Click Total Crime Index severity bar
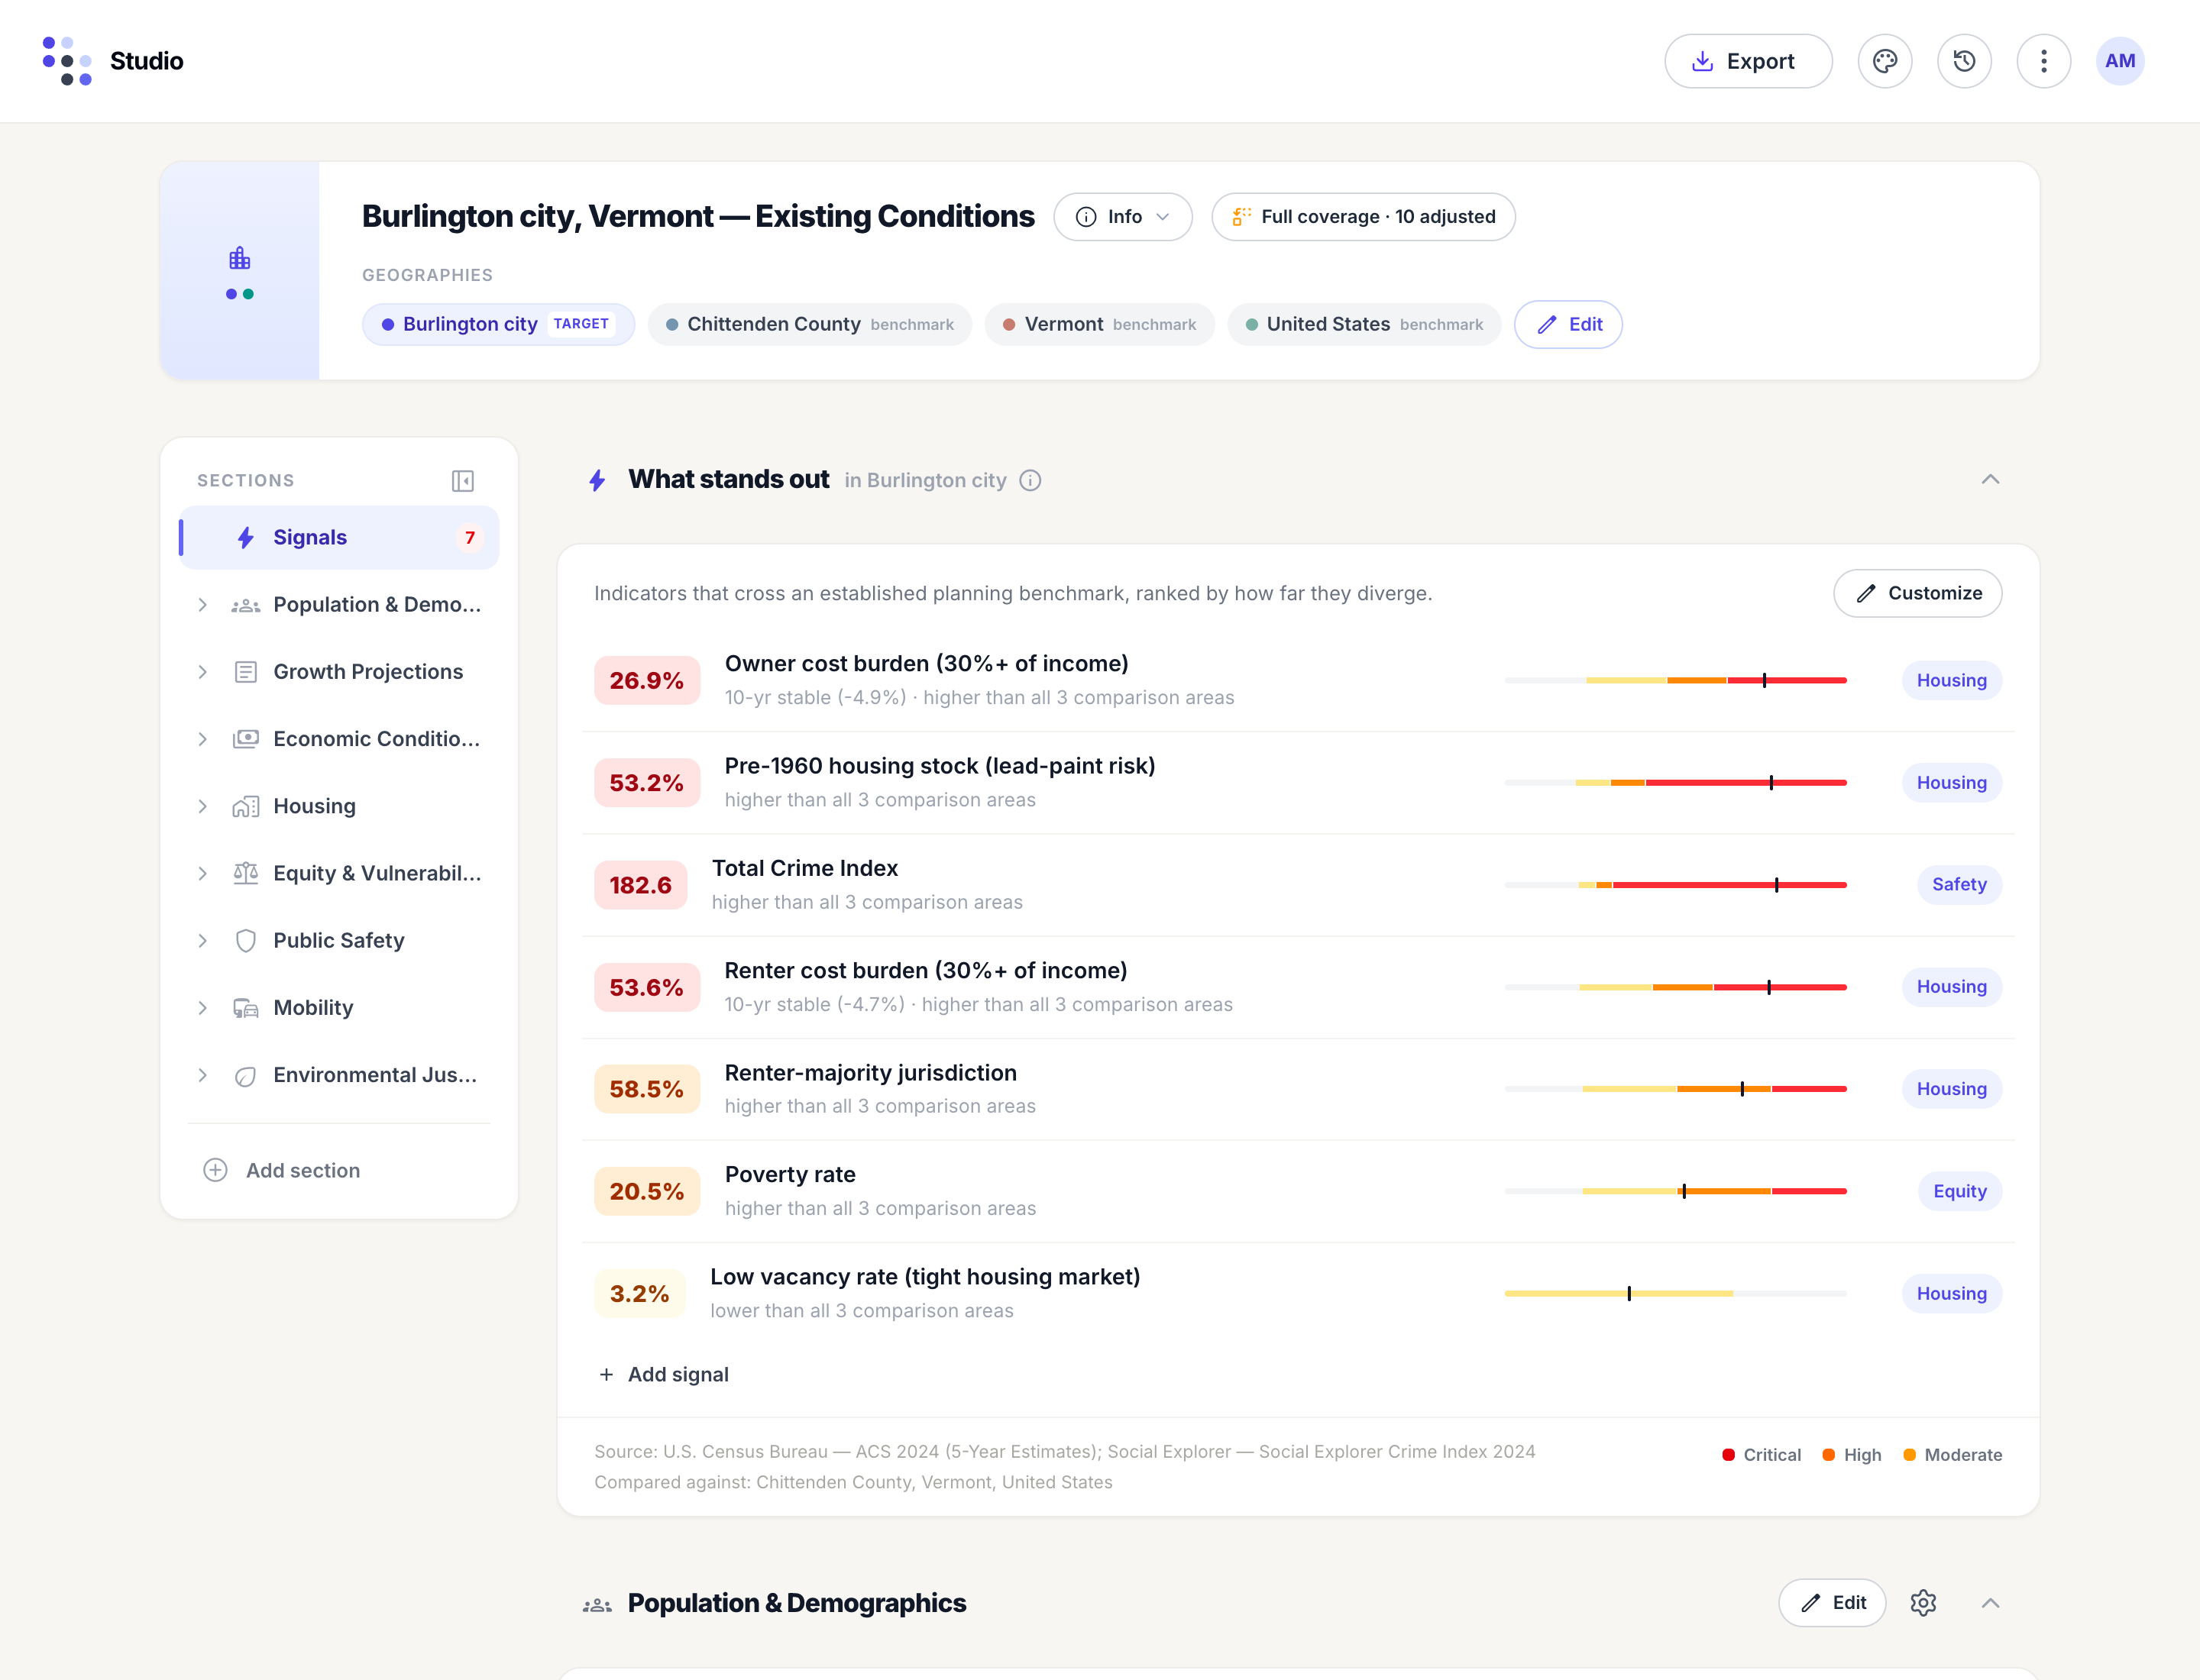 (x=1676, y=885)
